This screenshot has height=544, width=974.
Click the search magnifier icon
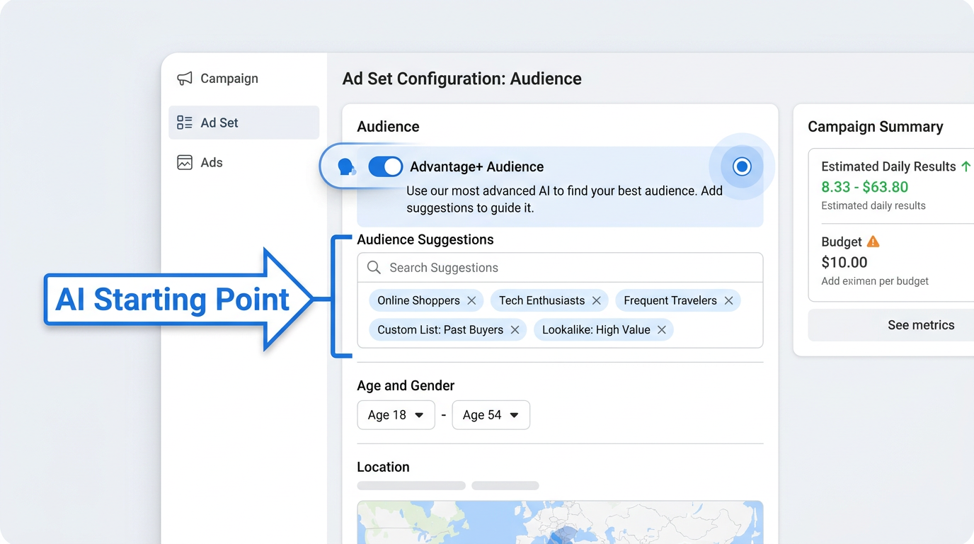pyautogui.click(x=374, y=268)
